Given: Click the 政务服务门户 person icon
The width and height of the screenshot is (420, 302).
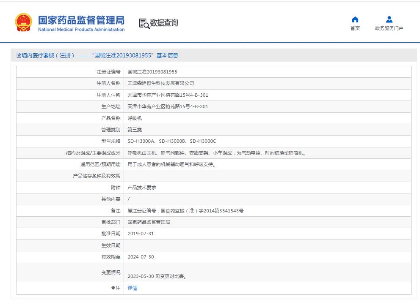Looking at the screenshot, I should (389, 19).
